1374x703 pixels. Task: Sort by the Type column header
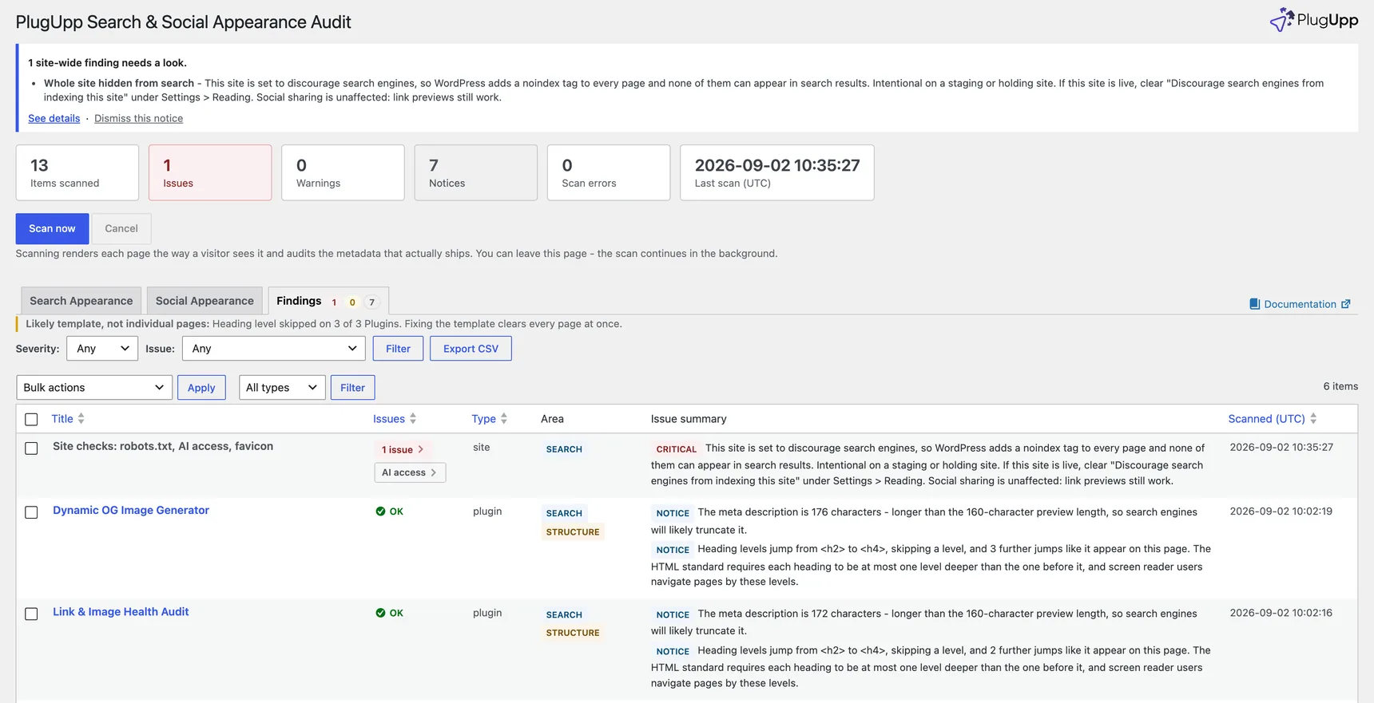tap(483, 419)
